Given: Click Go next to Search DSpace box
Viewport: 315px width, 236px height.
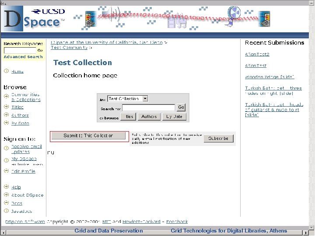Looking at the screenshot, I should click(x=40, y=50).
